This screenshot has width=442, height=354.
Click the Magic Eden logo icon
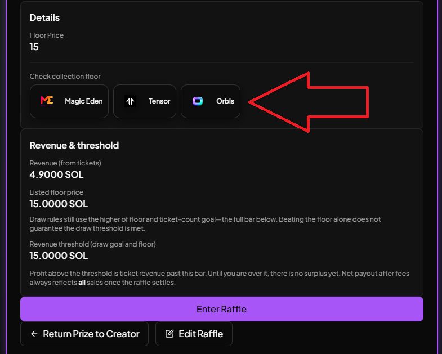pos(47,101)
